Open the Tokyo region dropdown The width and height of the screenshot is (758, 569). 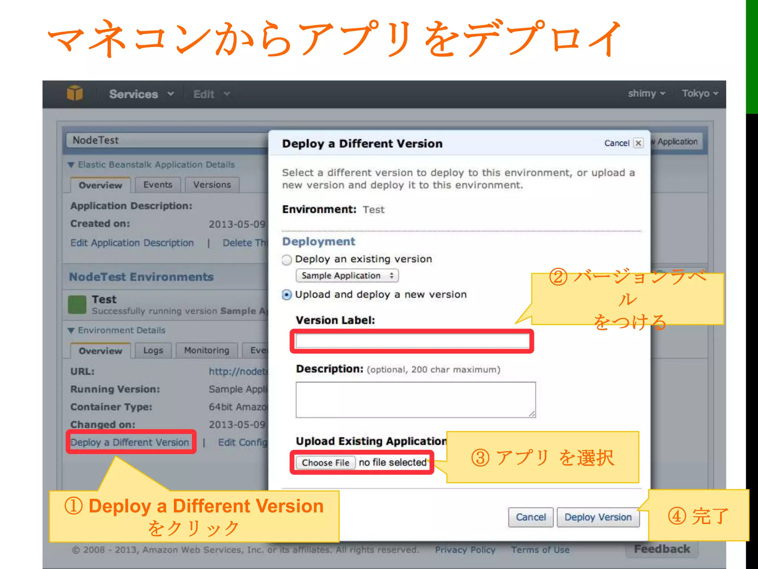700,93
